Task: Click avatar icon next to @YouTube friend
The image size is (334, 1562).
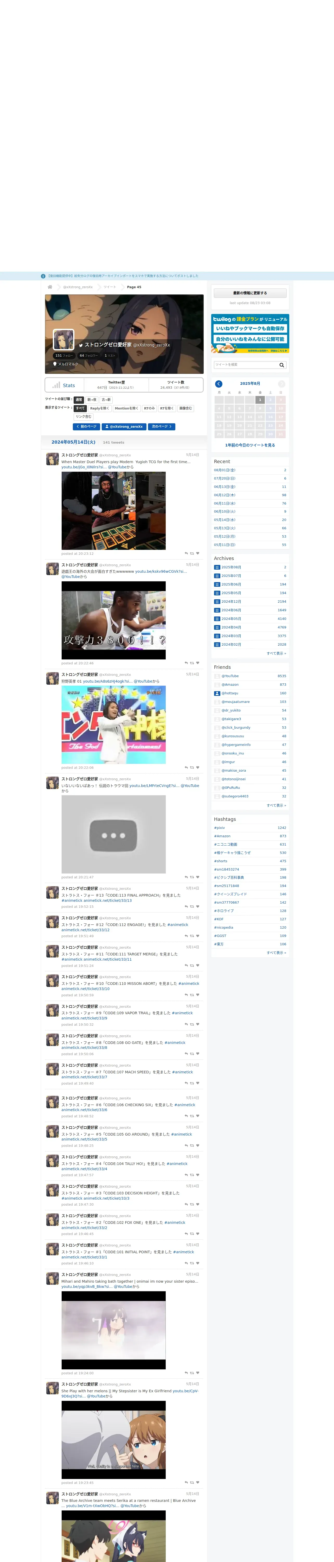Action: point(217,676)
